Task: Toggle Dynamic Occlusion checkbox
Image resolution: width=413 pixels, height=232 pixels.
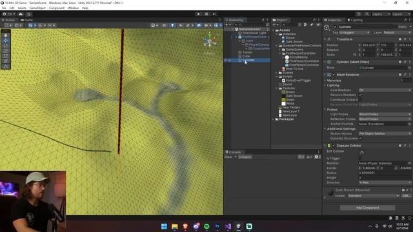Action: tap(360, 139)
